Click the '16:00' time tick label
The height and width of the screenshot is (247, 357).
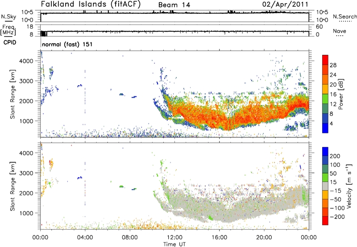tap(219, 238)
